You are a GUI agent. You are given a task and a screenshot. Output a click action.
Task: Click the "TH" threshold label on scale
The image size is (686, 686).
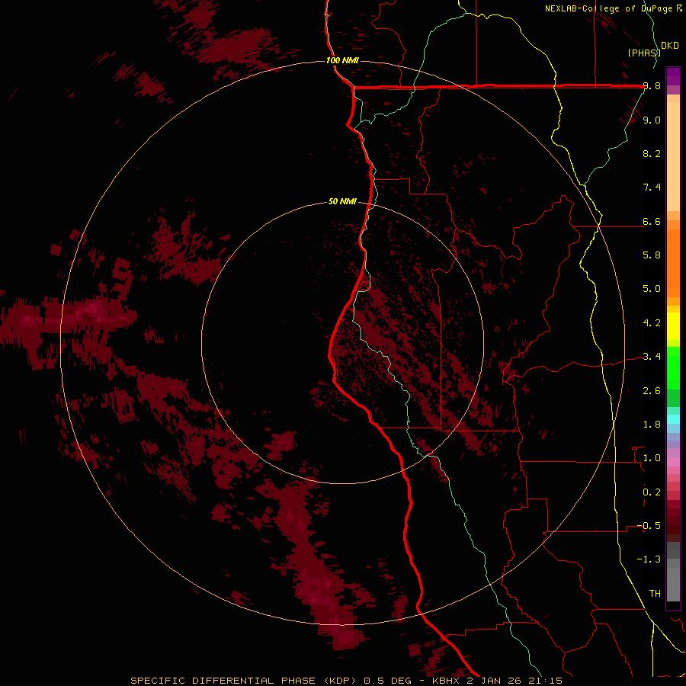click(x=655, y=594)
